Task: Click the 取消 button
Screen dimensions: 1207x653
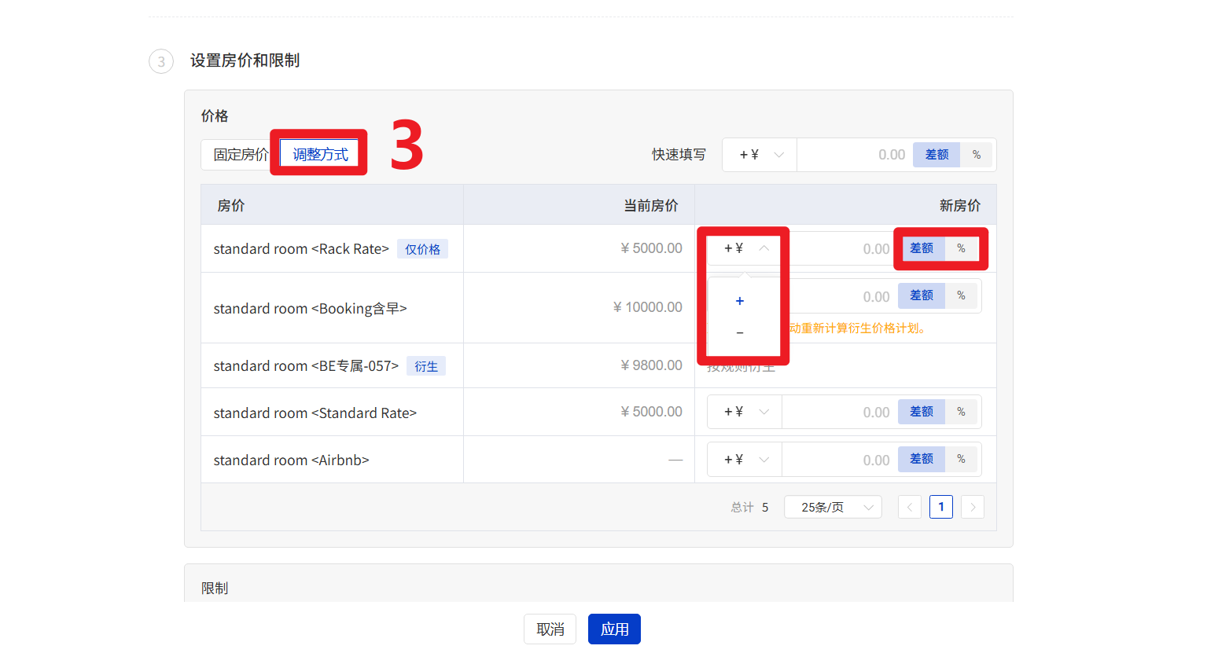Action: click(x=550, y=629)
